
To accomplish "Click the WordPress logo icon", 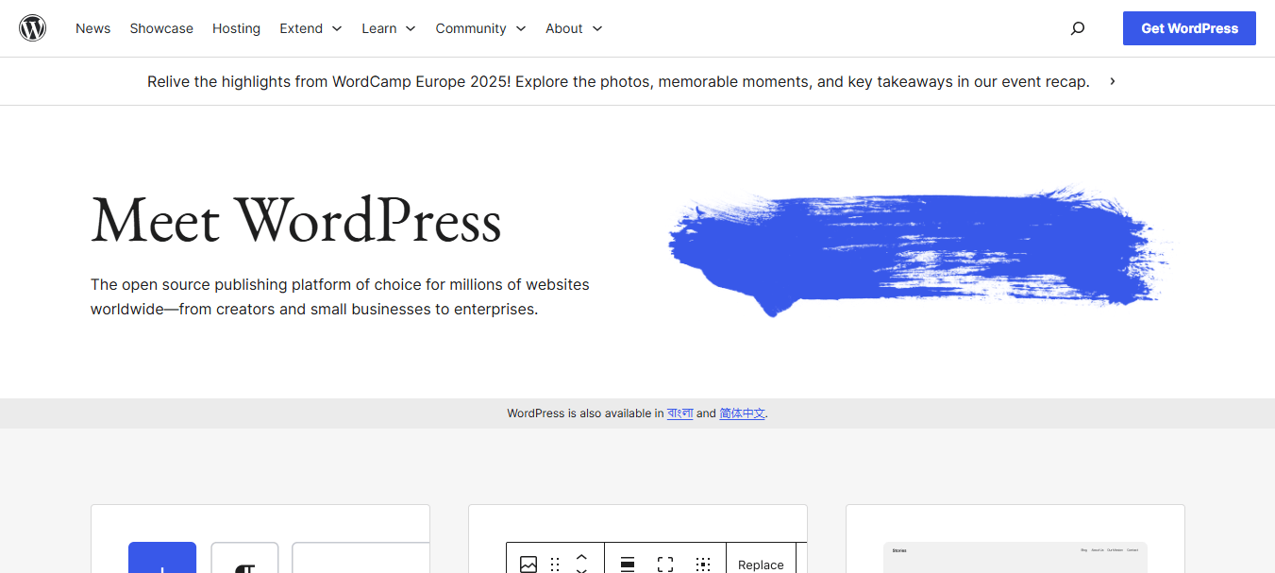I will (x=33, y=28).
